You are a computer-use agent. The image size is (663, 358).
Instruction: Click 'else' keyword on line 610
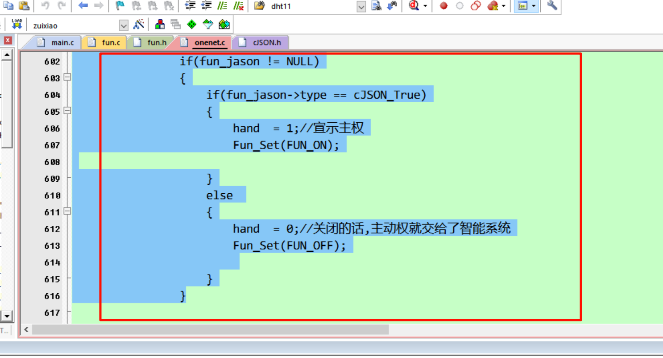220,196
